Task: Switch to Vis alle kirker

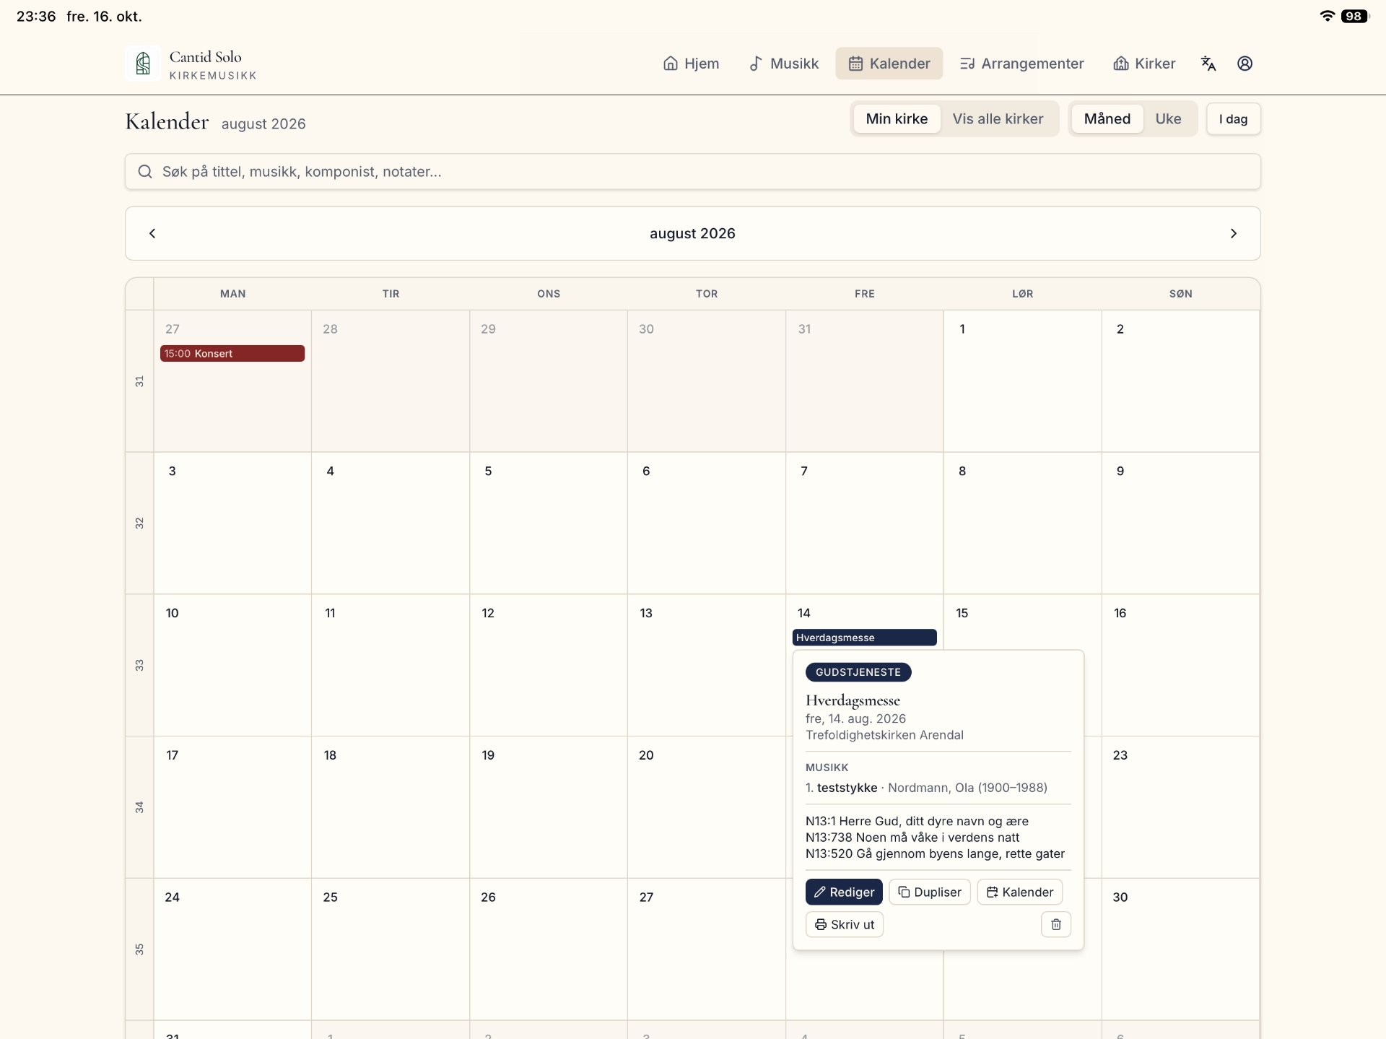Action: pyautogui.click(x=998, y=119)
